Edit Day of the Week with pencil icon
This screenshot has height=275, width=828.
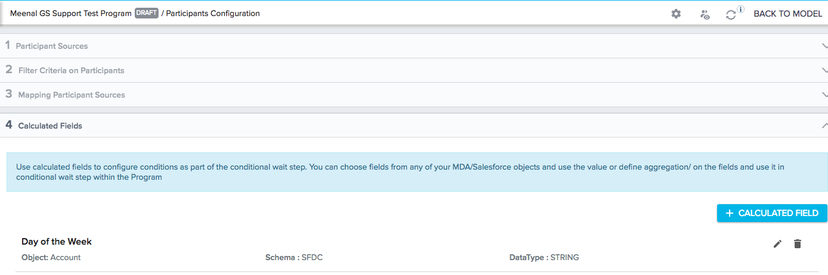[x=777, y=243]
